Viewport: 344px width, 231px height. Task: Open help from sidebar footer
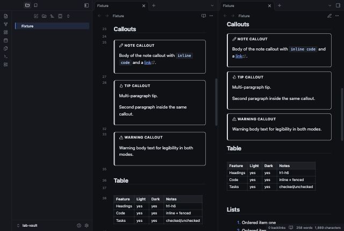tap(79, 226)
